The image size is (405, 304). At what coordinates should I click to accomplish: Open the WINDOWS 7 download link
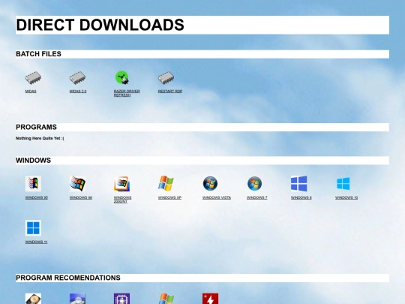point(256,197)
